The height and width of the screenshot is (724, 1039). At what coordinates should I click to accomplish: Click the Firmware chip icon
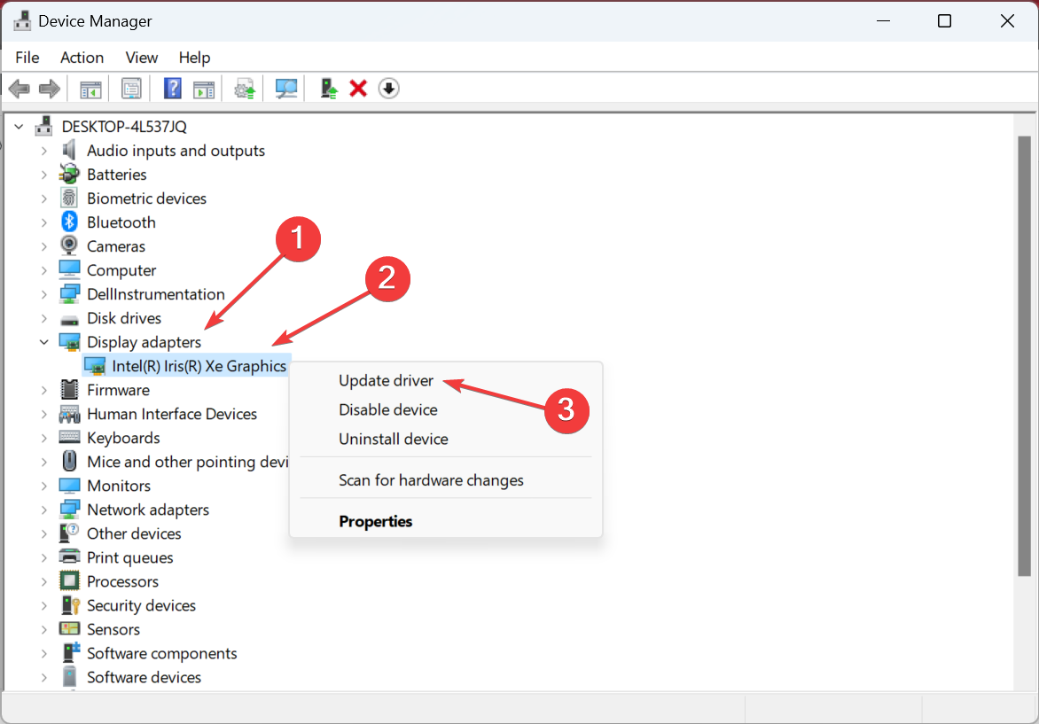click(x=69, y=390)
